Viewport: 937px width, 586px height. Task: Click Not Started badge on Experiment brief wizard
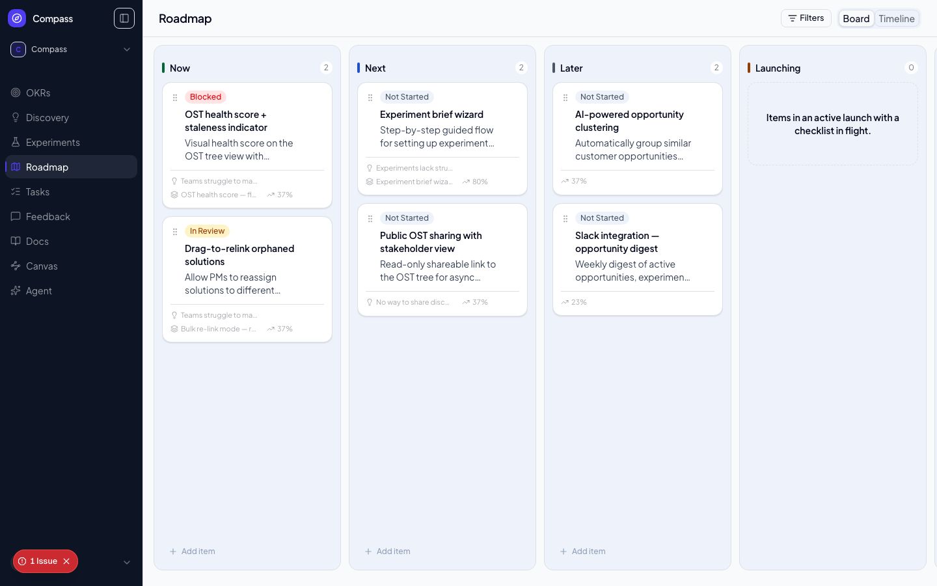click(407, 97)
